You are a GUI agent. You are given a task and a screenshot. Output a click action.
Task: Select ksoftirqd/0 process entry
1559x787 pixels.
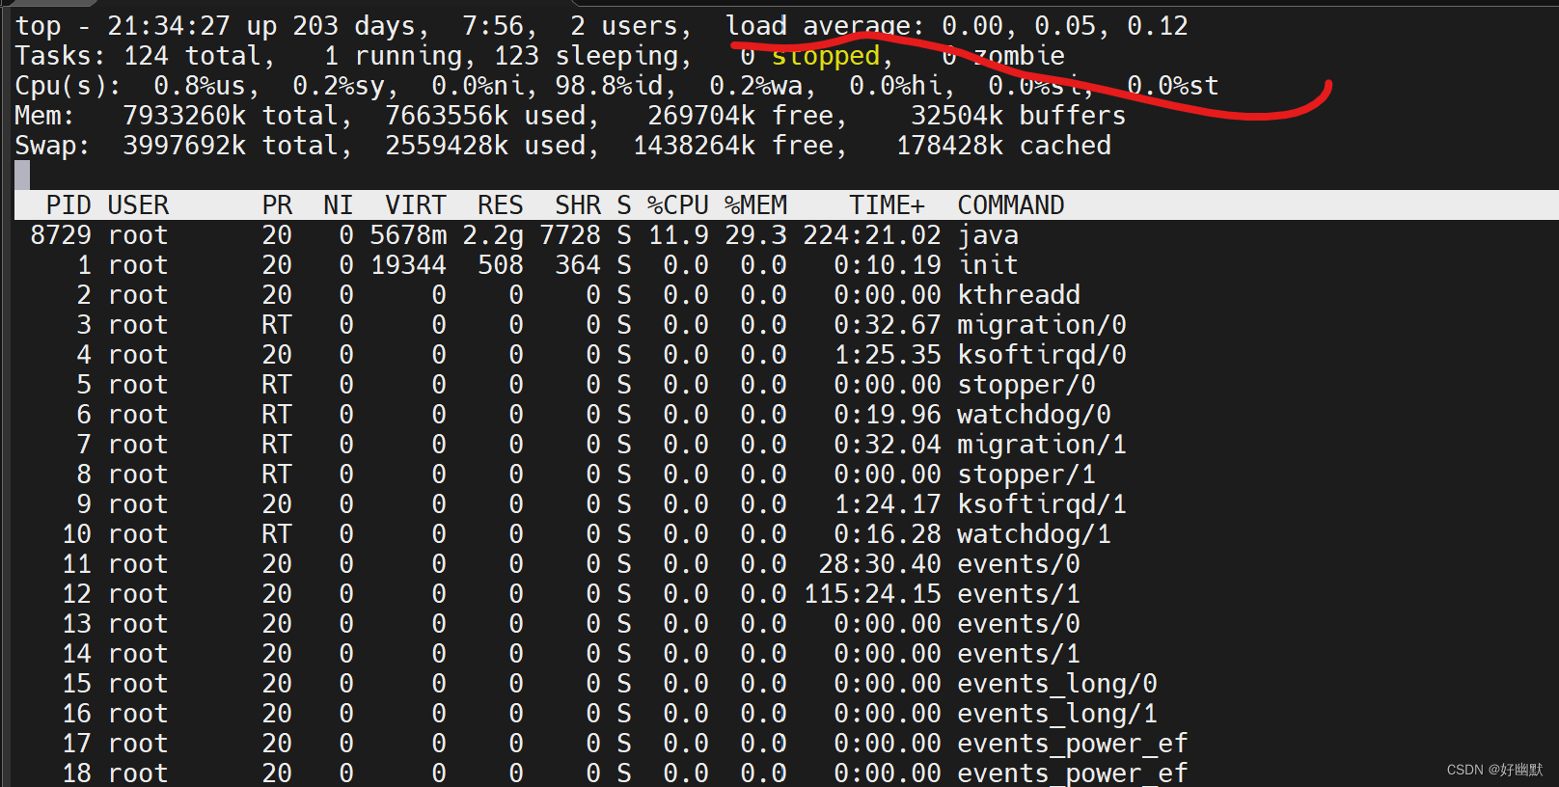point(1042,355)
